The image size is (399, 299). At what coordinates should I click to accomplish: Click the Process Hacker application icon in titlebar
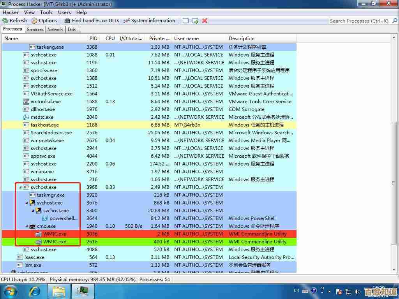[4, 4]
